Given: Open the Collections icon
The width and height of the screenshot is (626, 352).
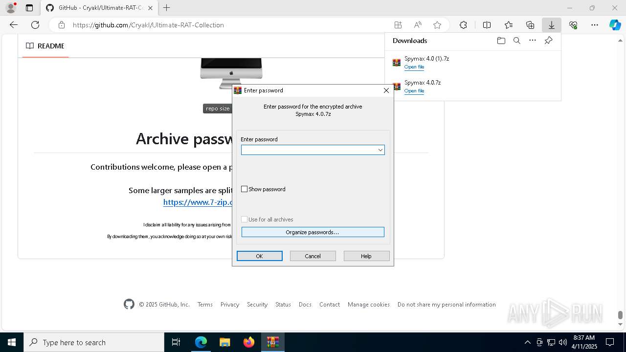Looking at the screenshot, I should pyautogui.click(x=530, y=25).
